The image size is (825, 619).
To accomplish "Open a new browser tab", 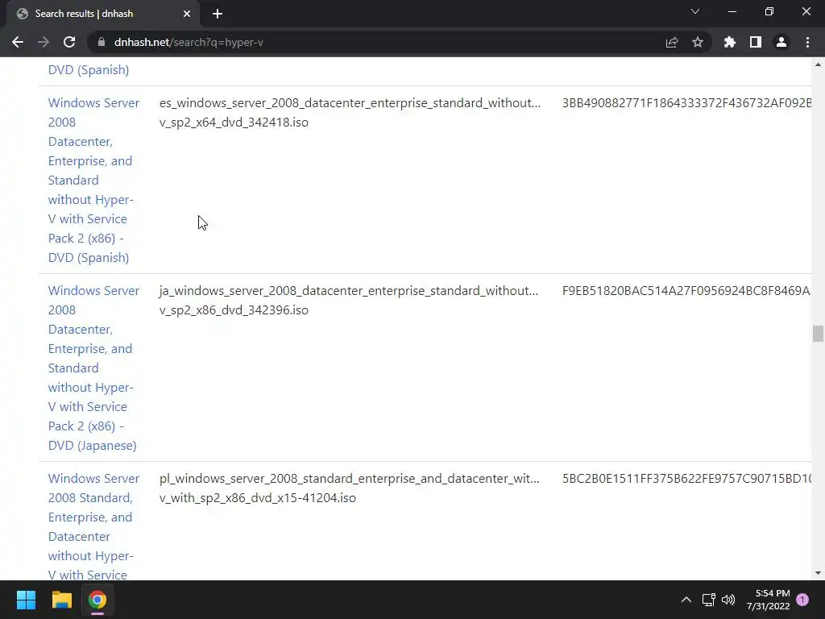I will [218, 14].
